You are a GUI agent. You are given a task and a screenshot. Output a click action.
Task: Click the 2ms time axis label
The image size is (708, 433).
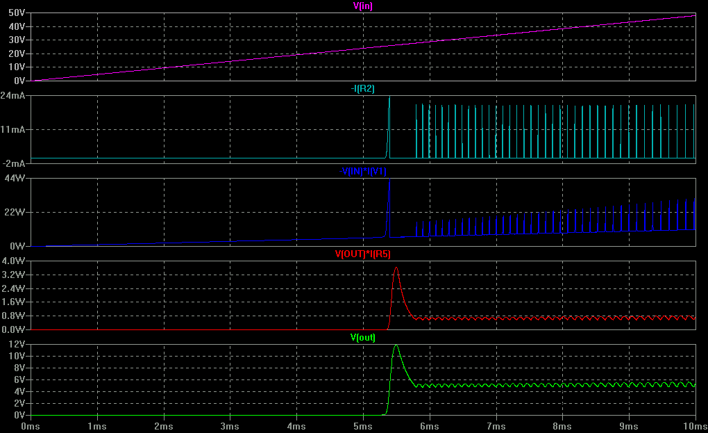[163, 426]
